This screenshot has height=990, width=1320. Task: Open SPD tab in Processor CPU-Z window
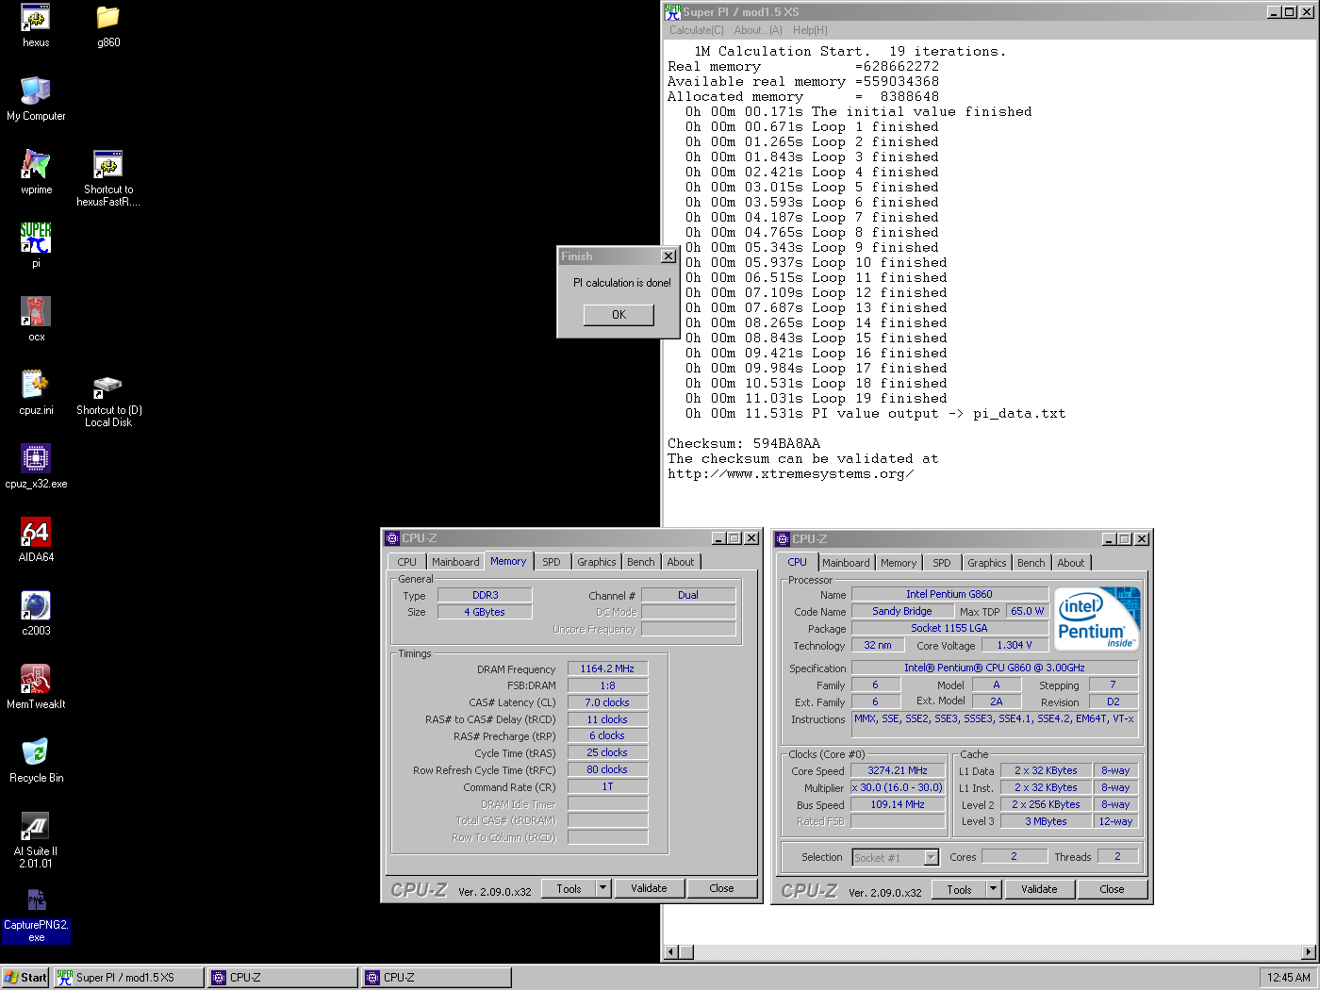pos(942,563)
